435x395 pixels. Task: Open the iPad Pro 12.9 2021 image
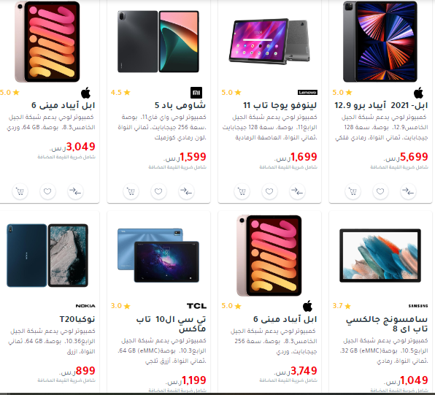[380, 42]
